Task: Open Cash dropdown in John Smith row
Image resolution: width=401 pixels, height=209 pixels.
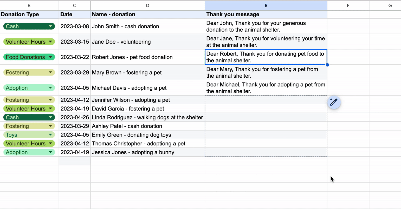Action: [x=50, y=26]
